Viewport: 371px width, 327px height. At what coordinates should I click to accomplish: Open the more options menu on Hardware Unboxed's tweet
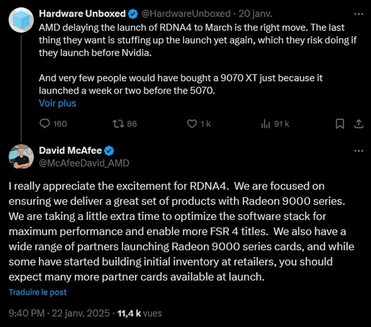358,13
